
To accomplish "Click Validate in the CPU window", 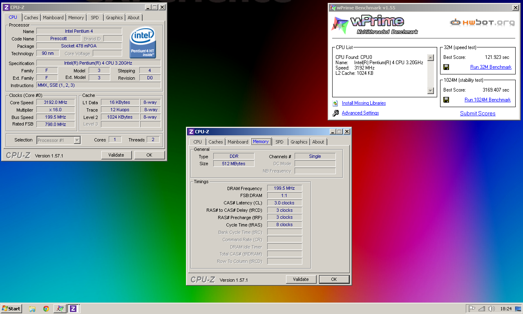I will click(116, 155).
